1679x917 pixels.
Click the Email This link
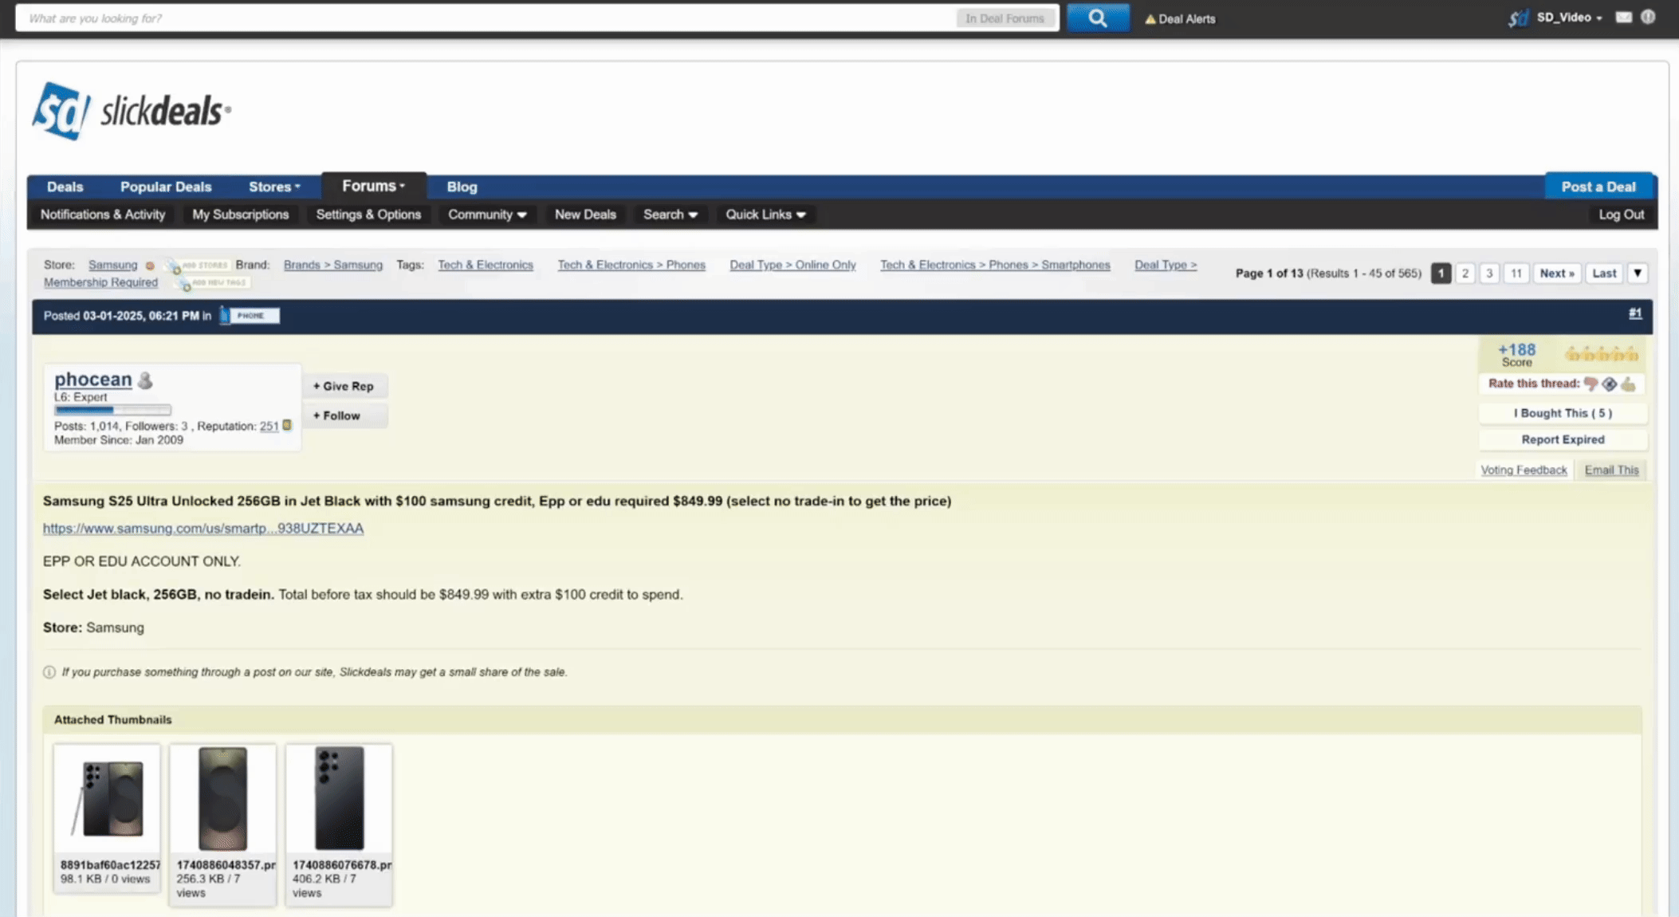1611,470
